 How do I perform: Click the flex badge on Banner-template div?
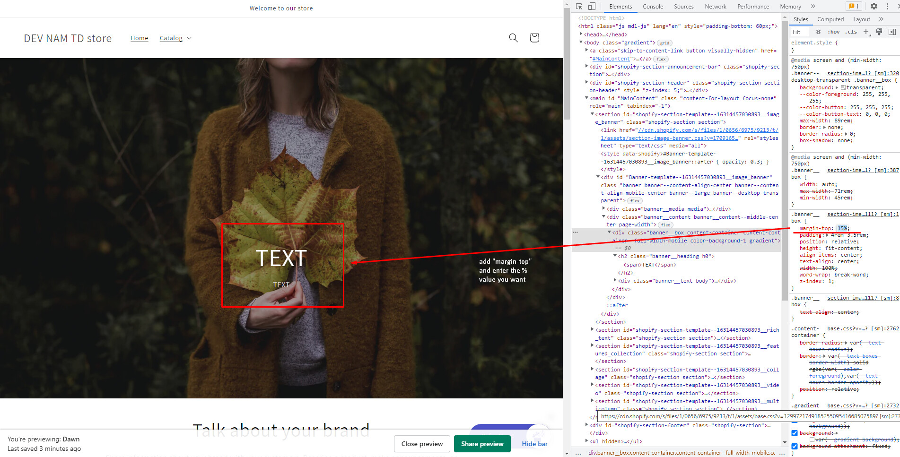click(635, 201)
